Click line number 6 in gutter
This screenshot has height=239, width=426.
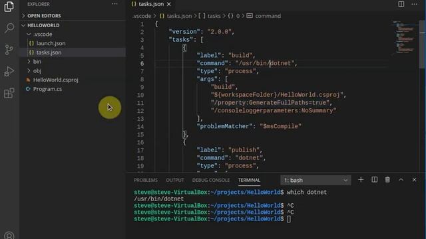pyautogui.click(x=142, y=64)
